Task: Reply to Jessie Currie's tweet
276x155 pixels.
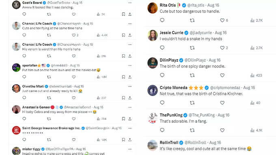Action: click(x=162, y=48)
